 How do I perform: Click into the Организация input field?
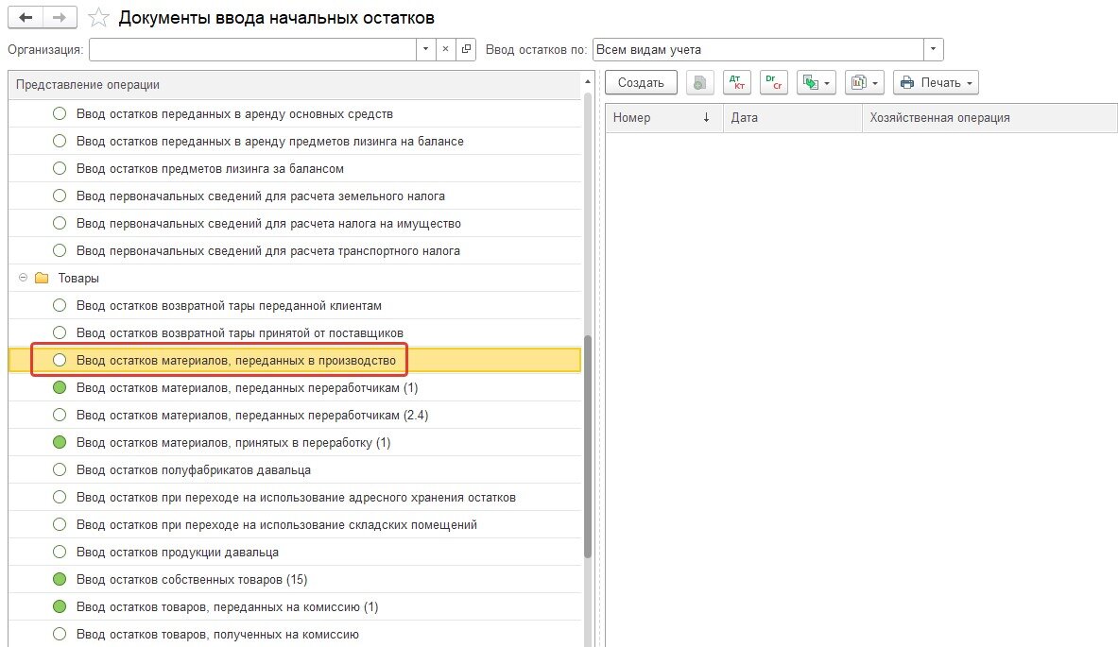252,49
